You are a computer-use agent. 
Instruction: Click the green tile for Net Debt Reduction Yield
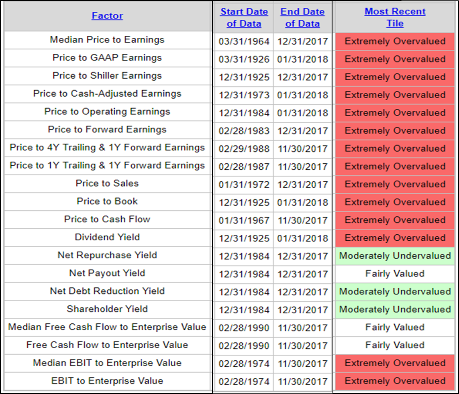click(395, 292)
